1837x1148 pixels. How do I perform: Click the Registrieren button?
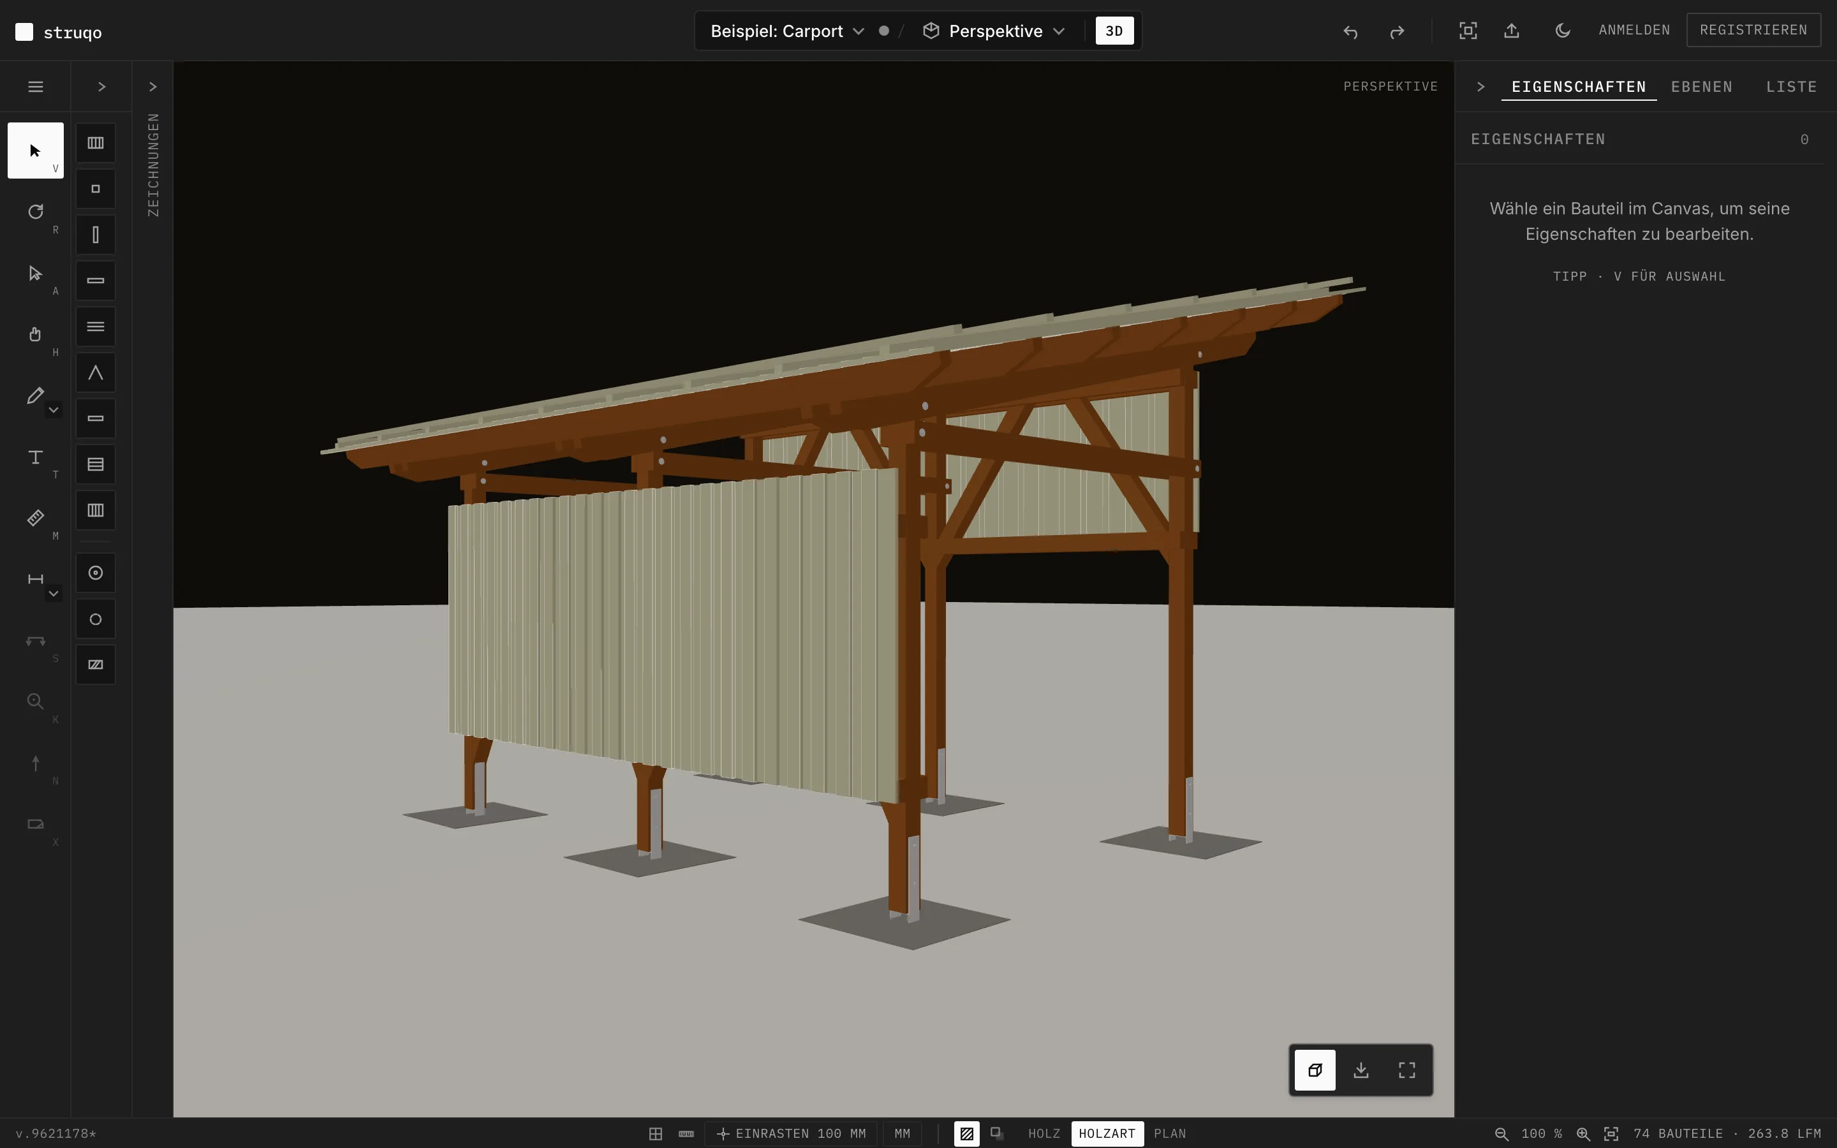[x=1753, y=29]
